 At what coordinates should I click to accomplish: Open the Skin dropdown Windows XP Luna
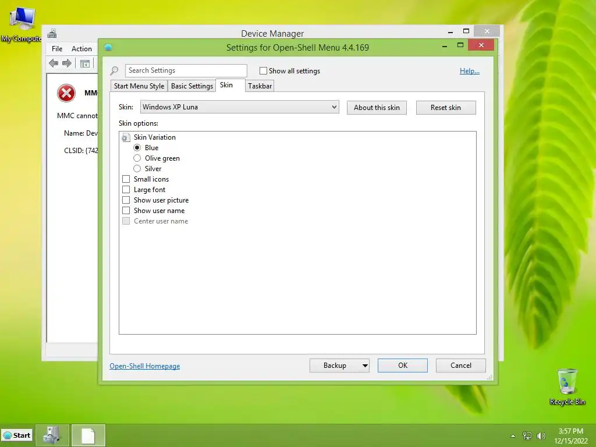(239, 107)
